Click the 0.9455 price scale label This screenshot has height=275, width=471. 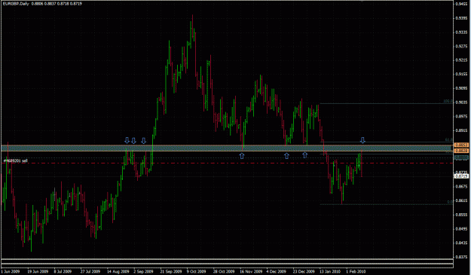point(461,4)
